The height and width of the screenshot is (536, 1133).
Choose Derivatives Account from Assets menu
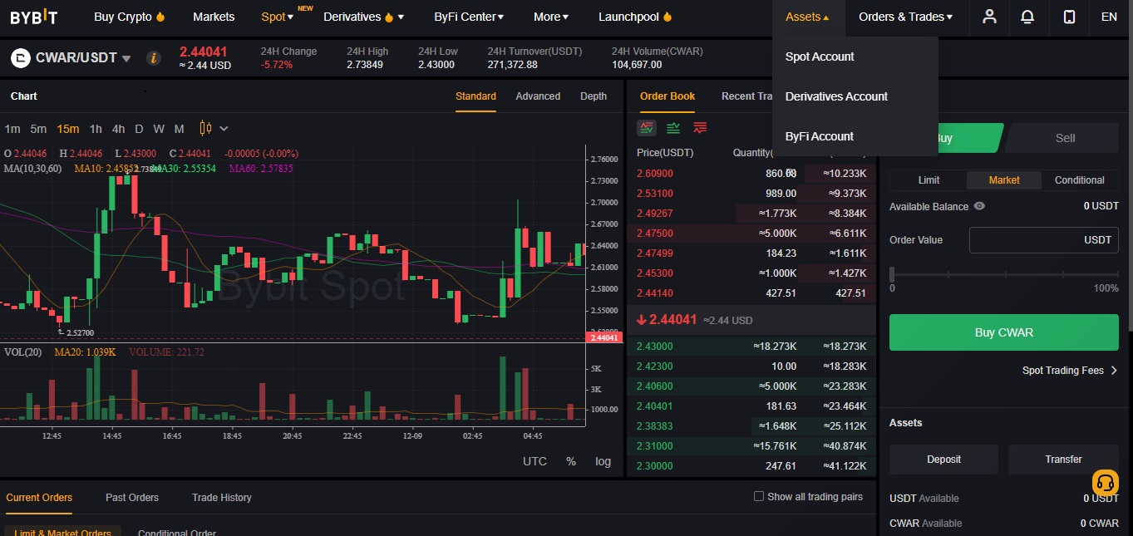[x=836, y=96]
